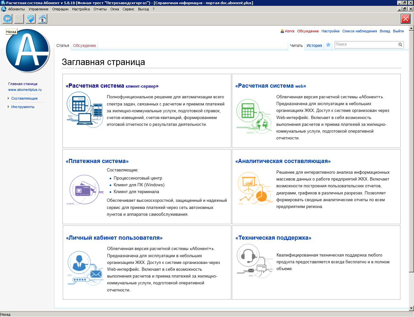Switch to the История tab

pyautogui.click(x=314, y=46)
